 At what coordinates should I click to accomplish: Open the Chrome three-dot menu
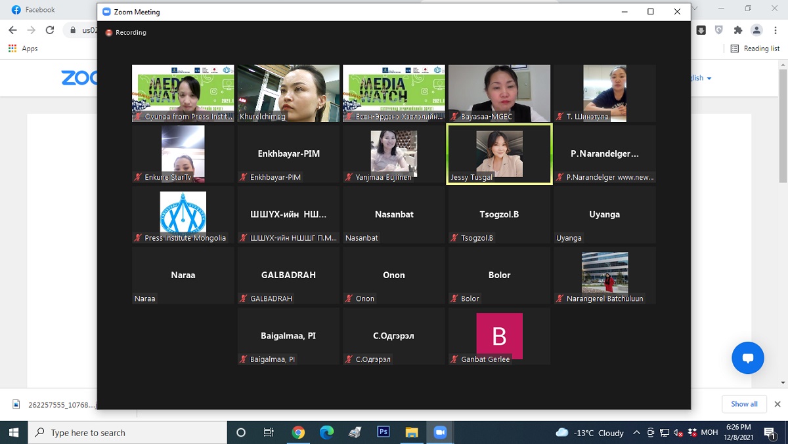[x=775, y=30]
